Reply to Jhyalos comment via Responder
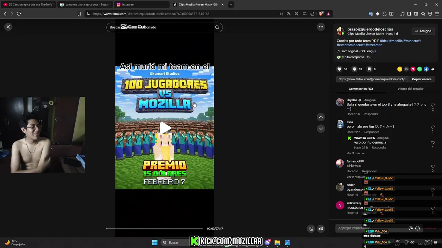 pos(371,114)
